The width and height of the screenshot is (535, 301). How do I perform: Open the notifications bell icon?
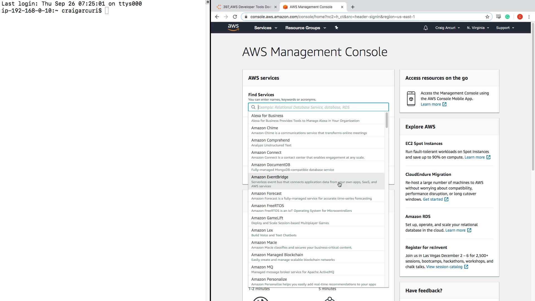425,28
